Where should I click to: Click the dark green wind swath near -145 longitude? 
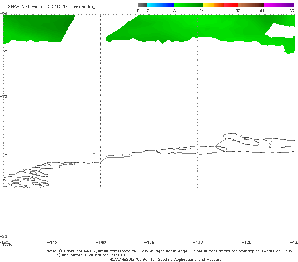click(x=38, y=27)
